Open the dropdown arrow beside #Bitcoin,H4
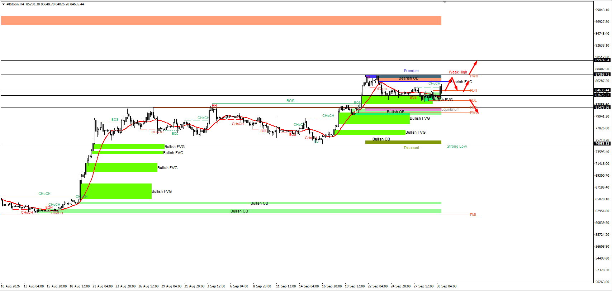612x291 pixels. (x=3, y=4)
